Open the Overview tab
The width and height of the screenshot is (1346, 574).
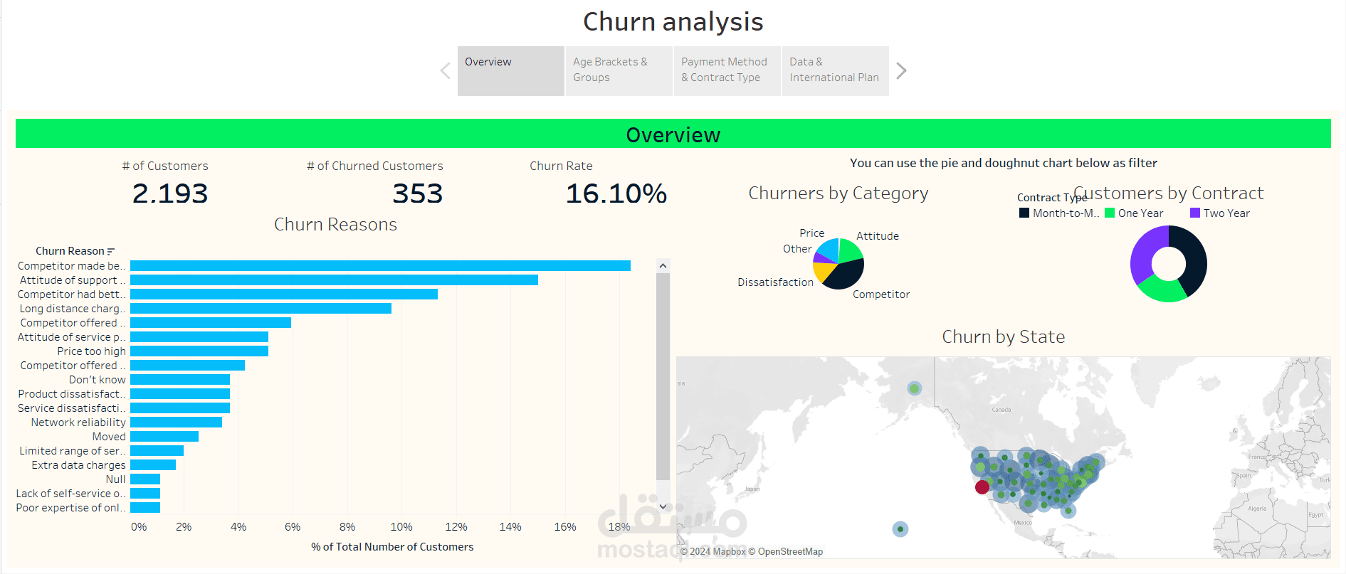click(x=511, y=71)
